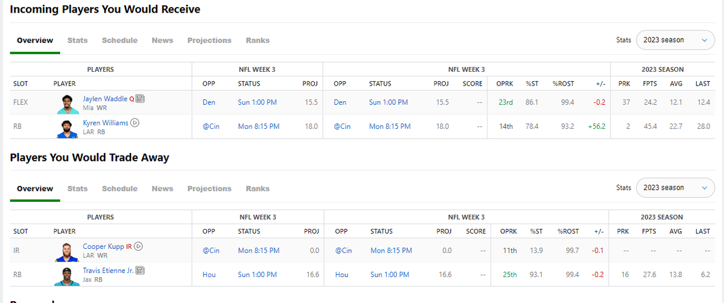724x303 pixels.
Task: Expand the incoming players Stats season dropdown
Action: click(x=676, y=40)
